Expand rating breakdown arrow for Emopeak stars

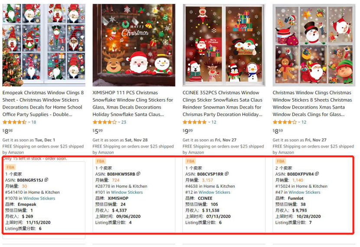[29, 122]
